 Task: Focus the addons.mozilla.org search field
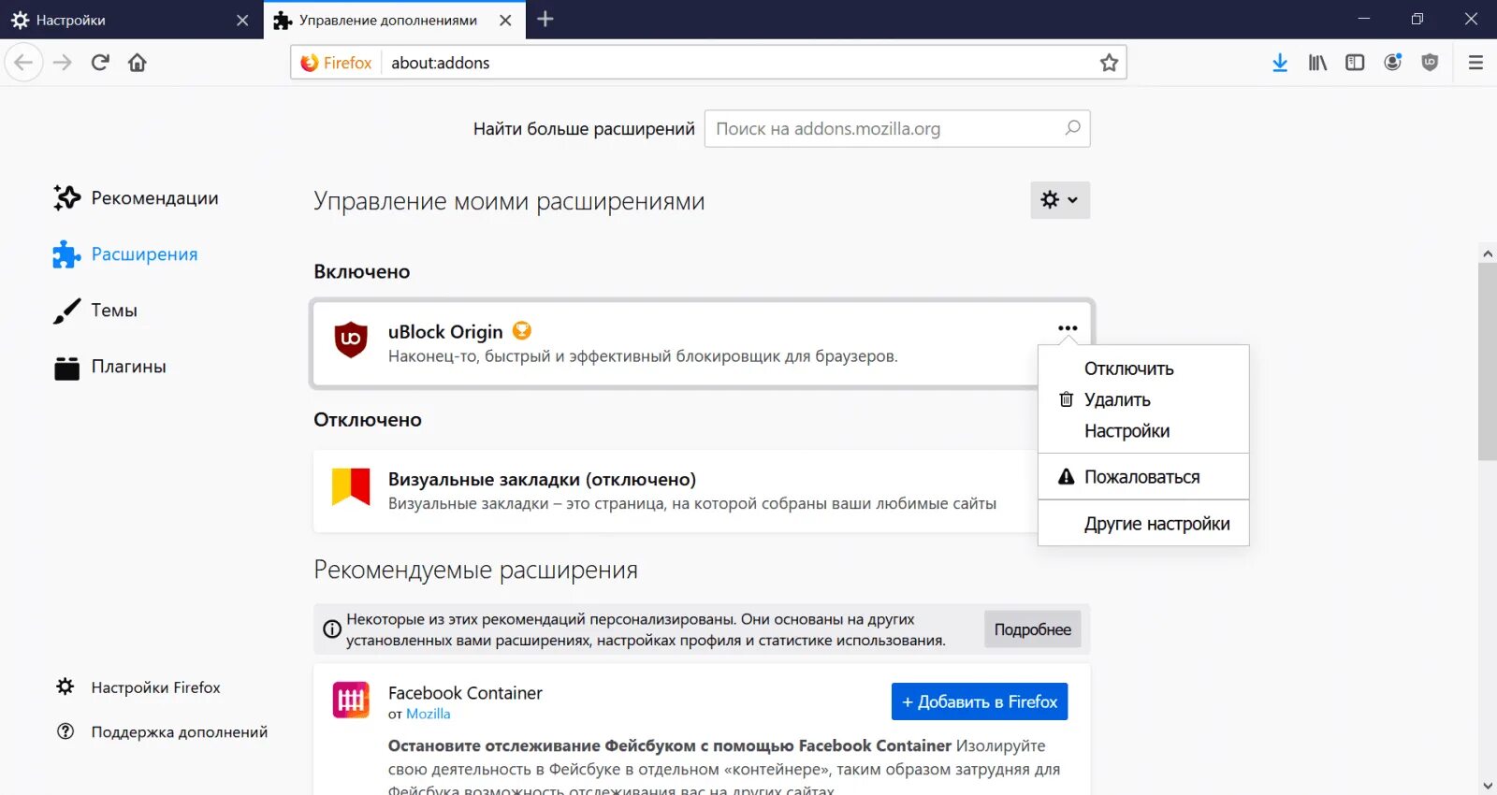pos(897,128)
